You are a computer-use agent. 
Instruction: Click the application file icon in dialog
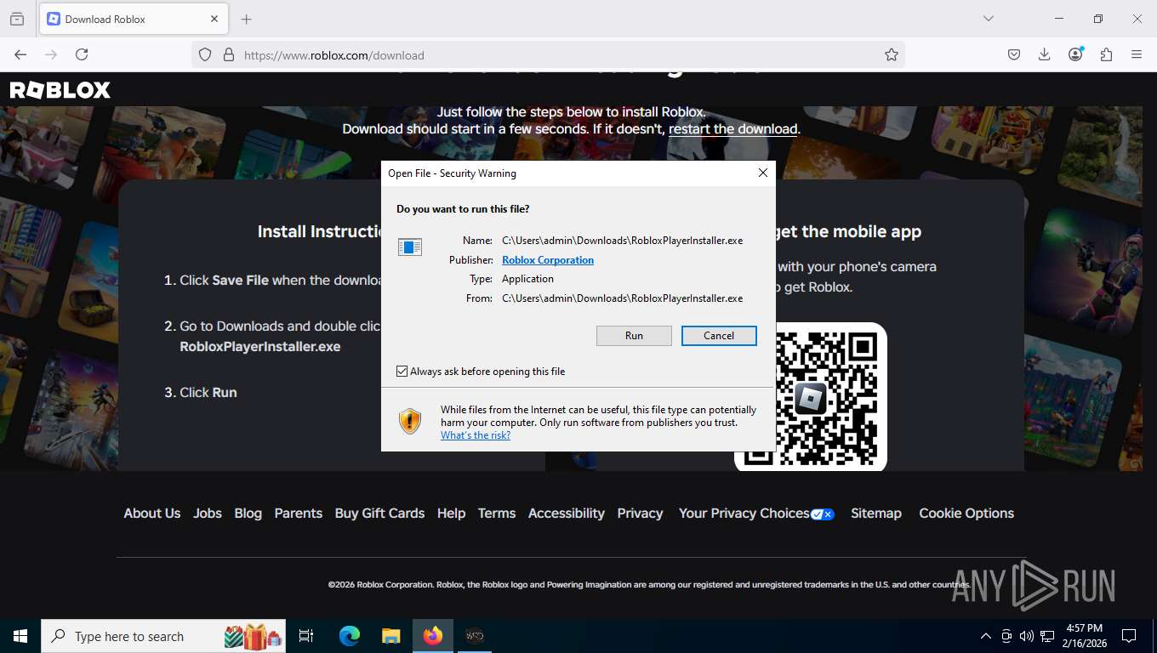pos(410,247)
